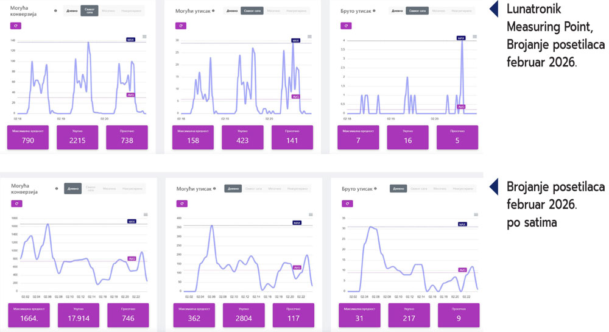Screen dimensions: 609x332
Task: Reload the bottom Бруто утисак daily chart
Action: (346, 203)
